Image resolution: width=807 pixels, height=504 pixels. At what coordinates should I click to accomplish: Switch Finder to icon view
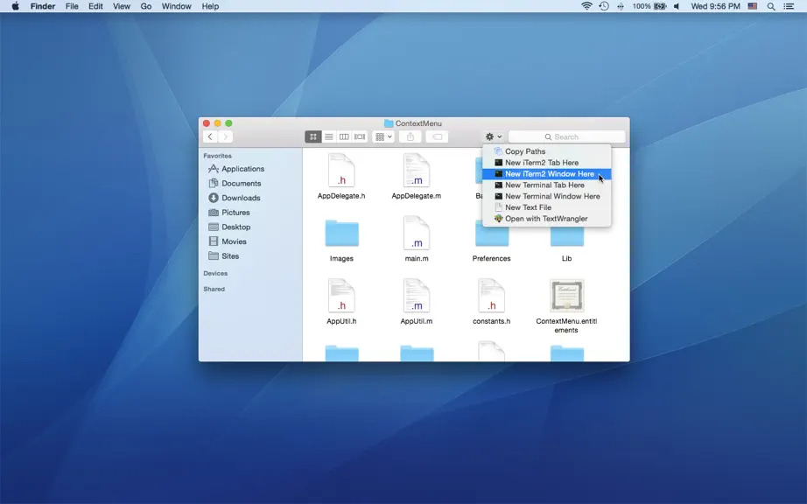313,136
